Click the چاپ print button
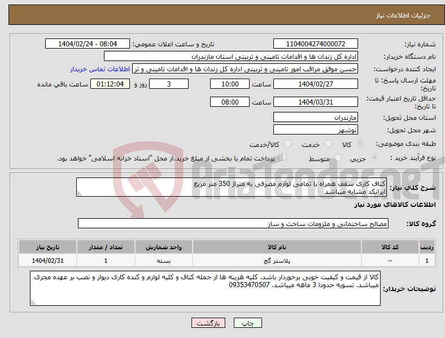The image size is (445, 338). pos(248,323)
